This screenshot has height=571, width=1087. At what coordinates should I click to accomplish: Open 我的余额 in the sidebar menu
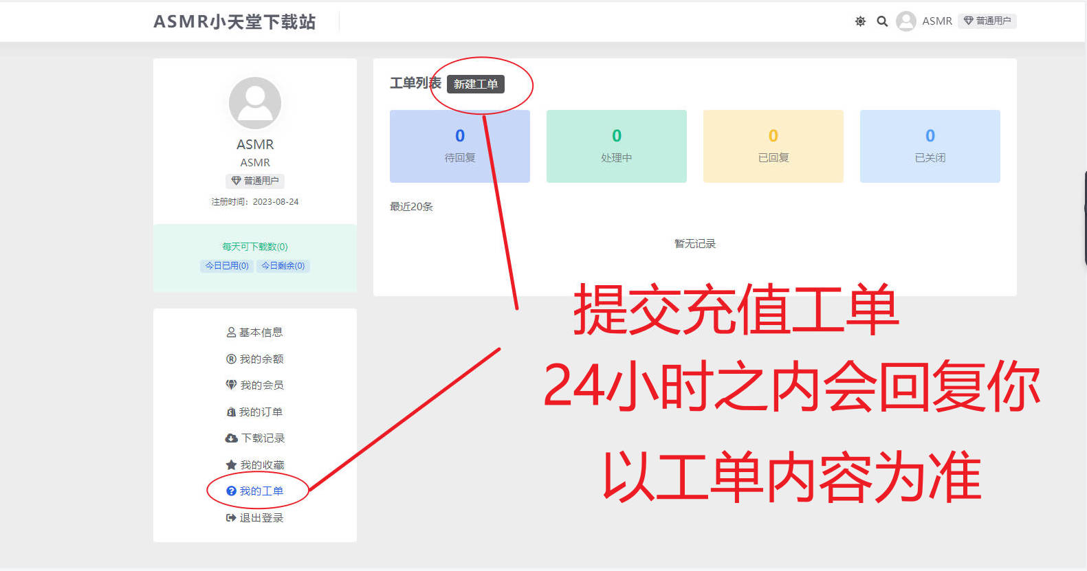pos(255,359)
